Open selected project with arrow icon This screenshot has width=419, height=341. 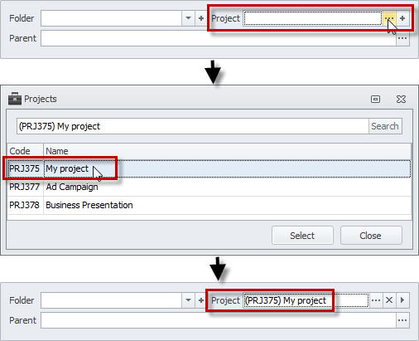[402, 300]
